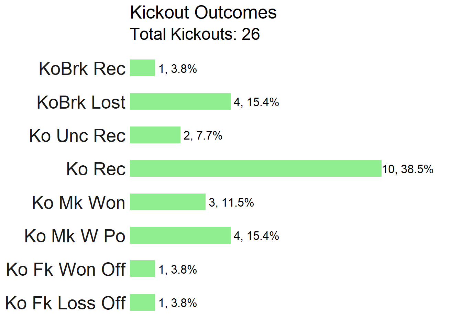Select the 3, 11.5% value label
462x330 pixels.
[231, 202]
